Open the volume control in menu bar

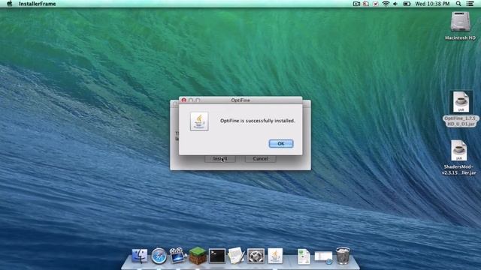395,4
